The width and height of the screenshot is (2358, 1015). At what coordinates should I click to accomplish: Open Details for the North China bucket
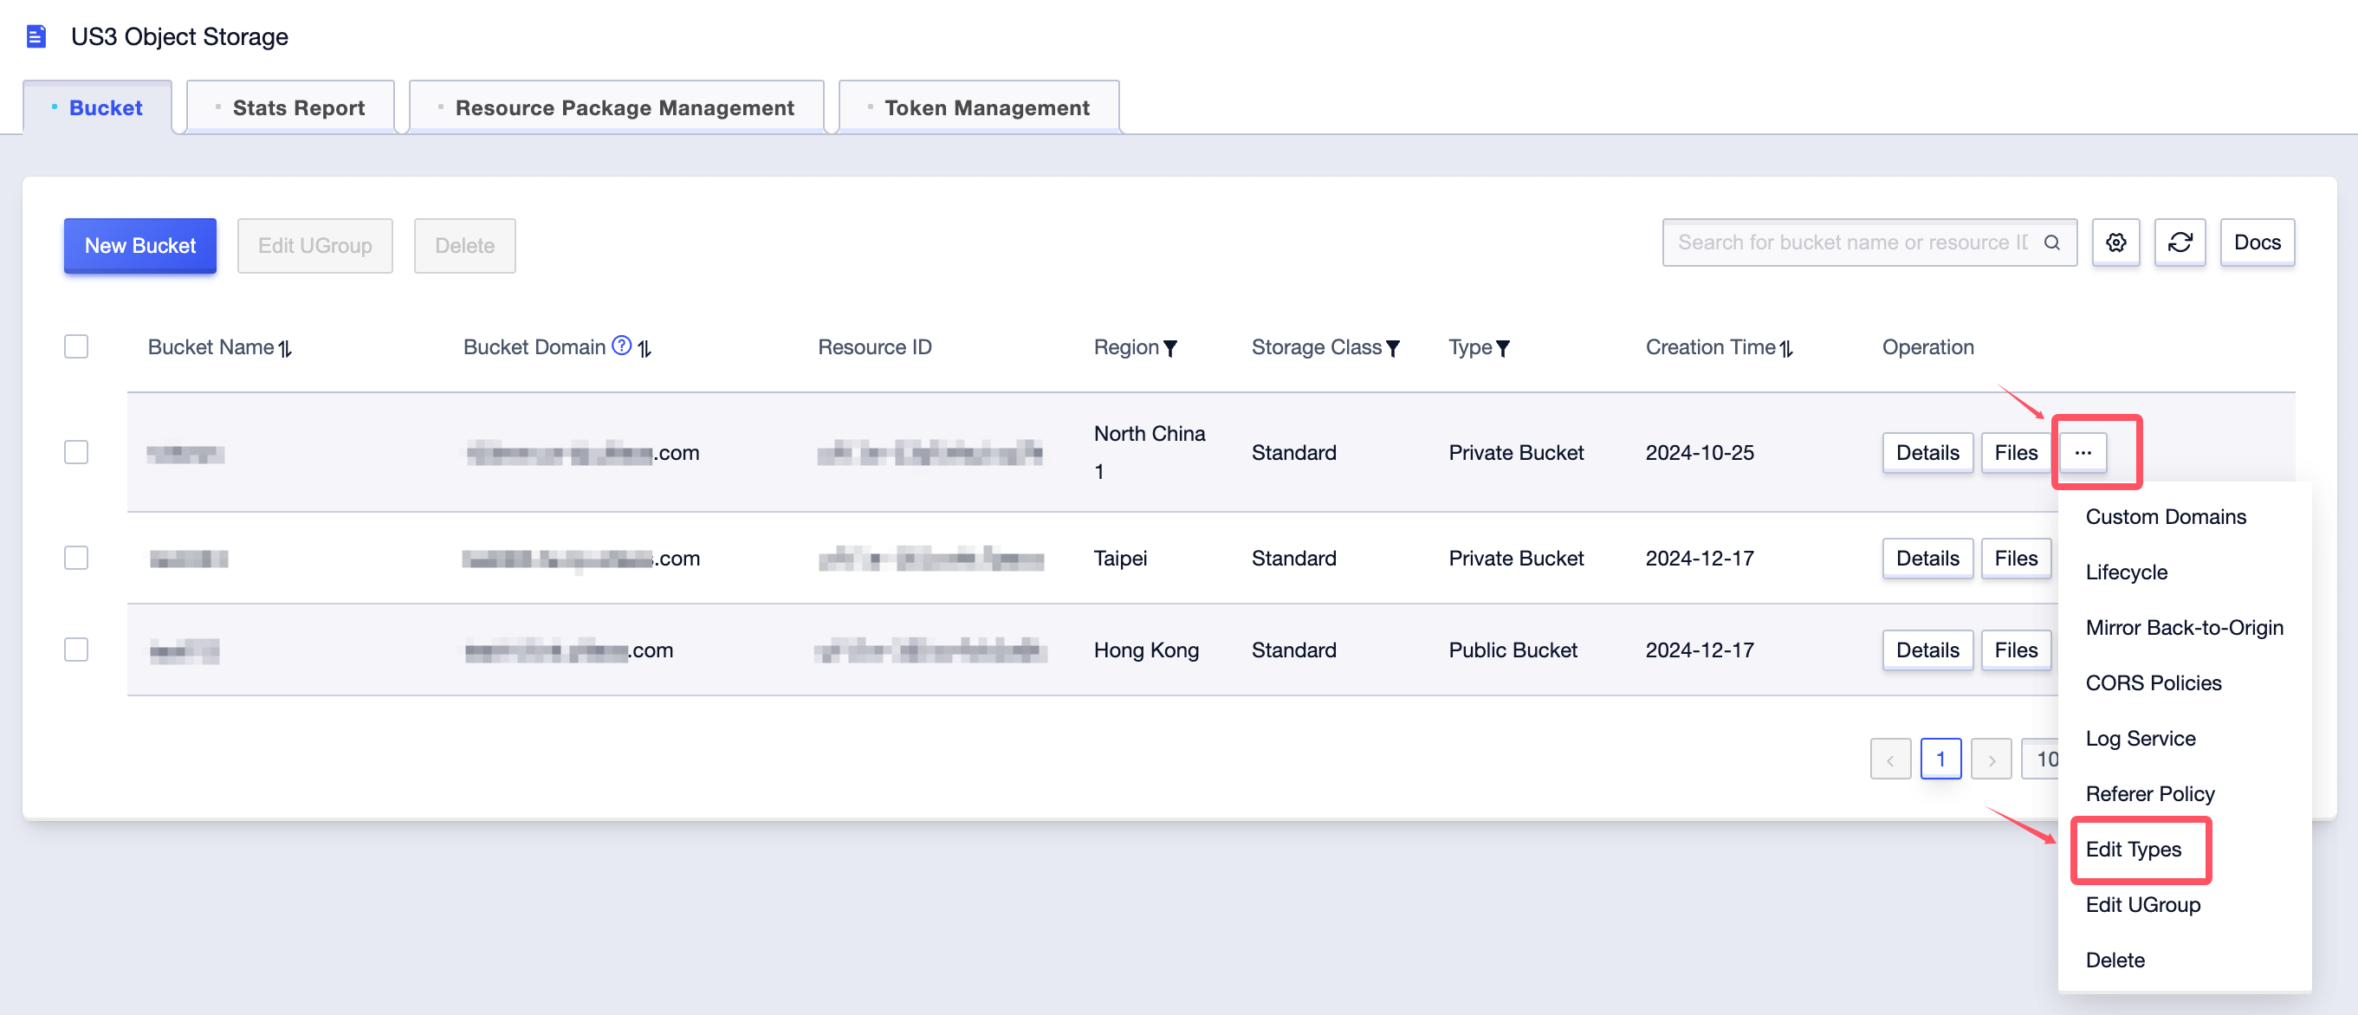1927,453
